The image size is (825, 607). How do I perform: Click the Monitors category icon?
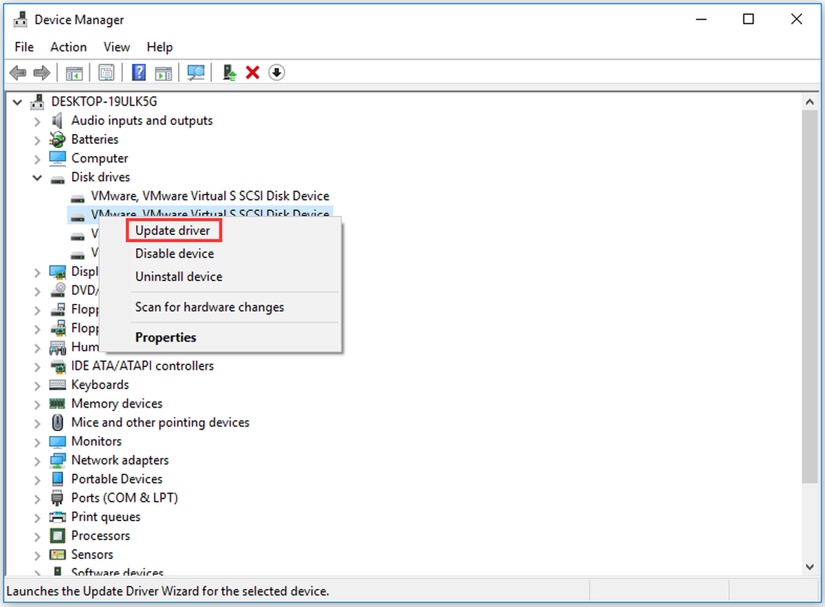pos(58,441)
